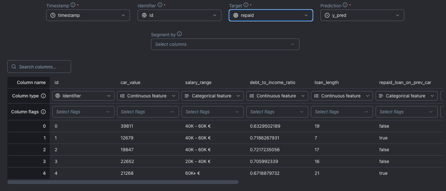Screen dimensions: 446x191
Task: Click the horizontal scrollbar below the table
Action: [123, 182]
